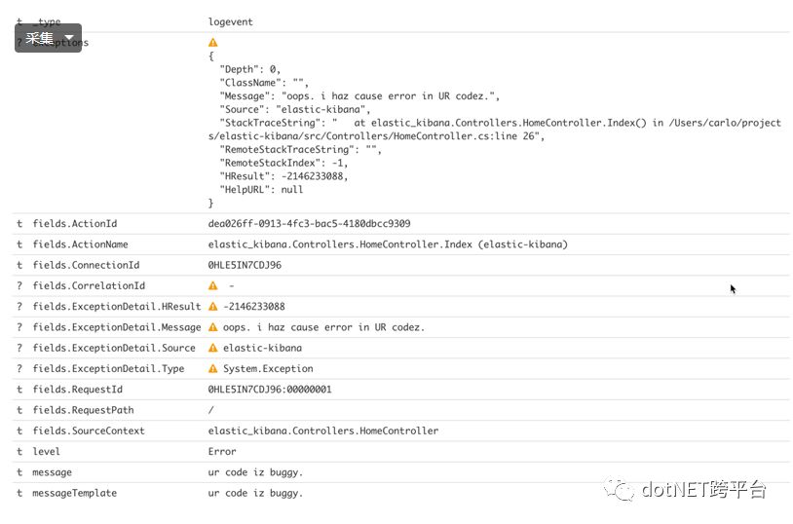Click warning icon beside System.Exception value
The width and height of the screenshot is (793, 524).
coord(213,369)
